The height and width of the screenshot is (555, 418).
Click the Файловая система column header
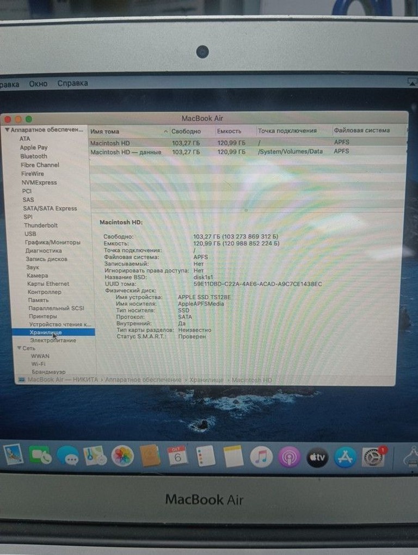362,130
